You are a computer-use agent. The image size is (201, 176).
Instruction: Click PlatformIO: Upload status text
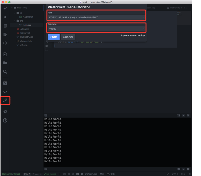click(x=11, y=174)
